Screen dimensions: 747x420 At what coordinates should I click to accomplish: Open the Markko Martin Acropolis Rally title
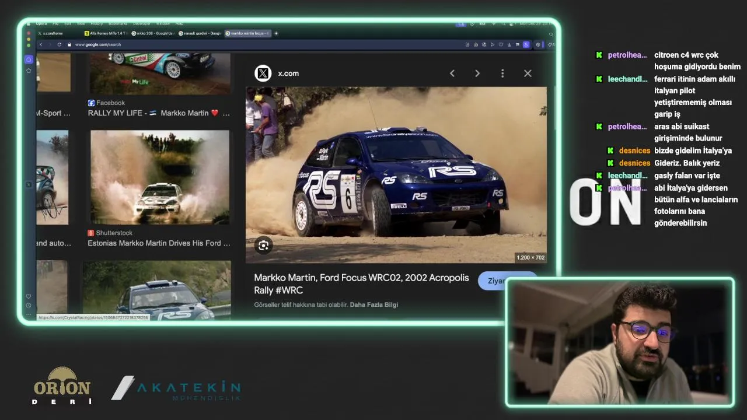[362, 283]
